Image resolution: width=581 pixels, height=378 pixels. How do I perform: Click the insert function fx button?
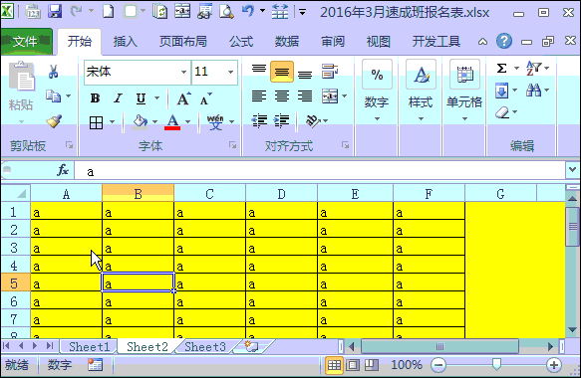(63, 170)
